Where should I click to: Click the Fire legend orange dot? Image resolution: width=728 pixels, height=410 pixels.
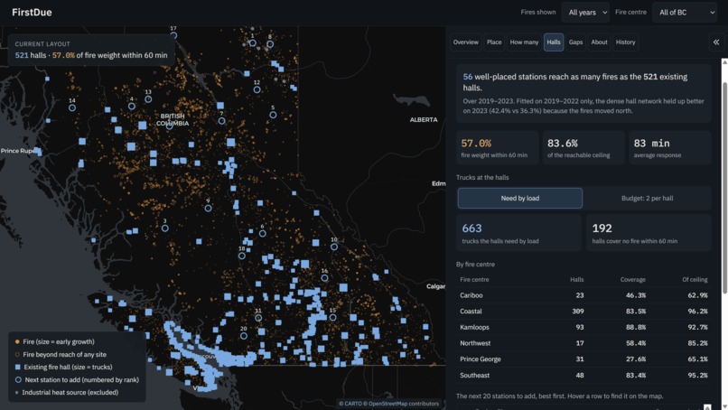(17, 341)
